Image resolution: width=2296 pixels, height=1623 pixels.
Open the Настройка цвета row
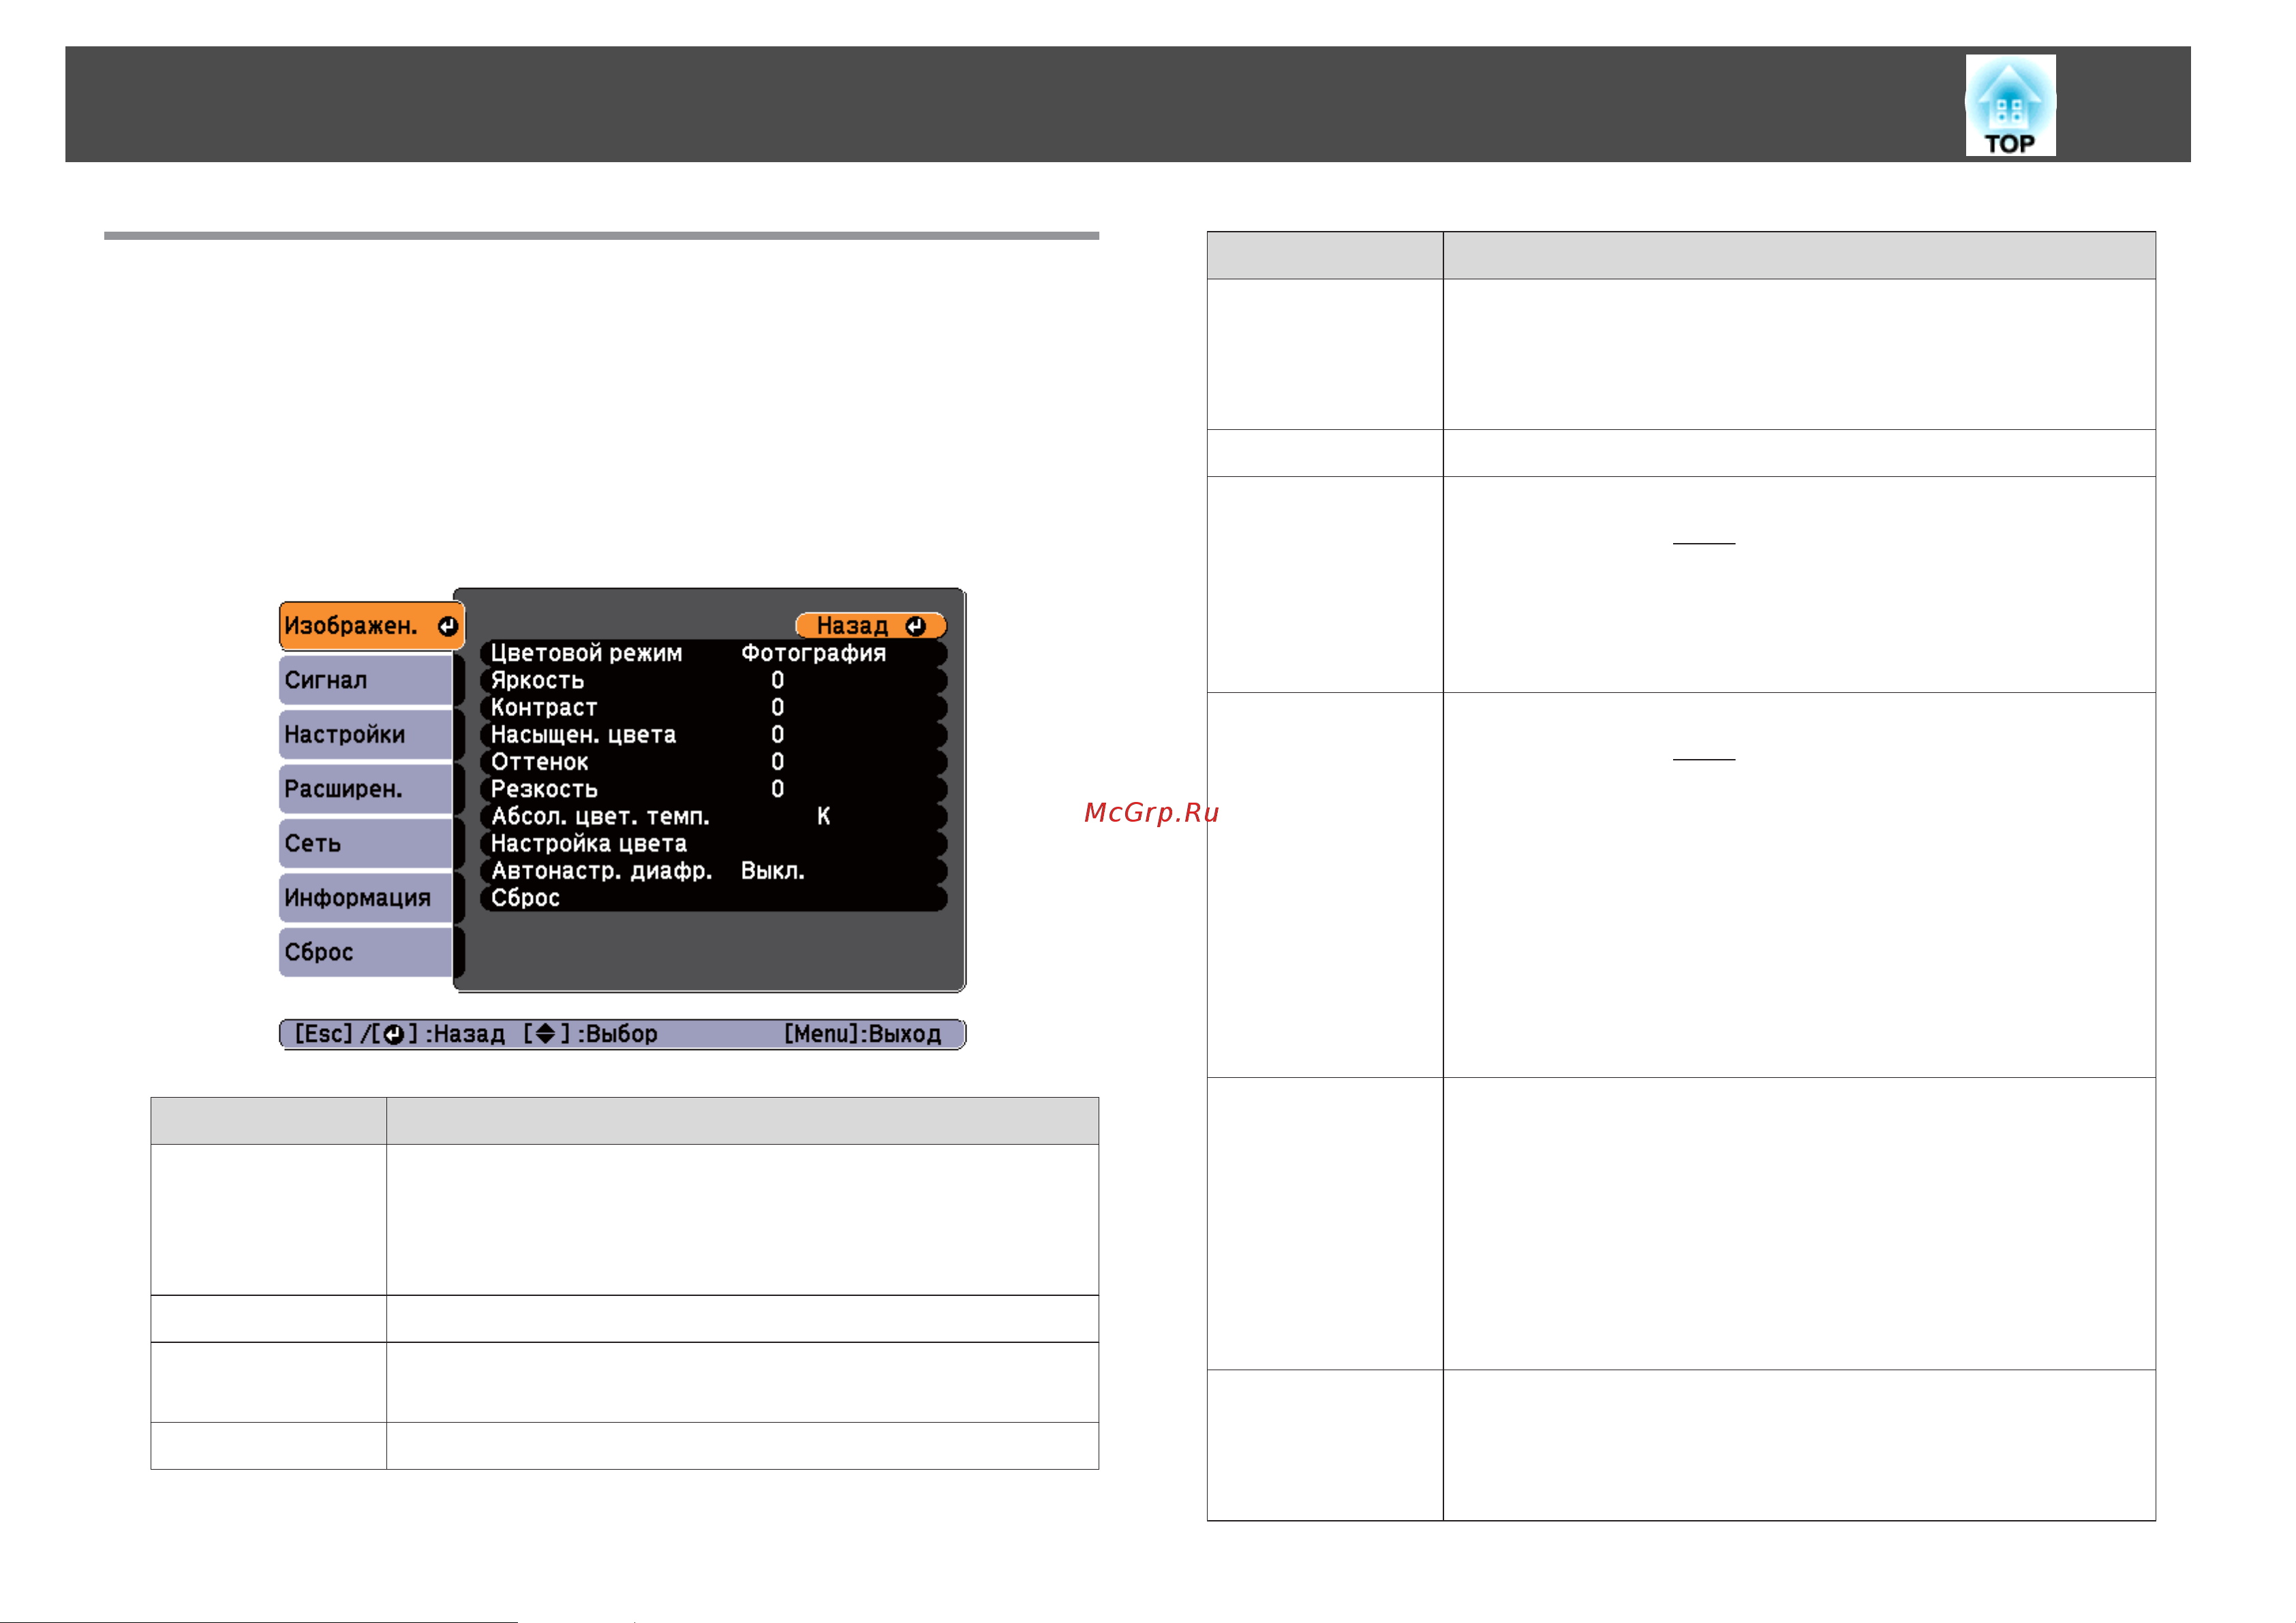click(713, 843)
